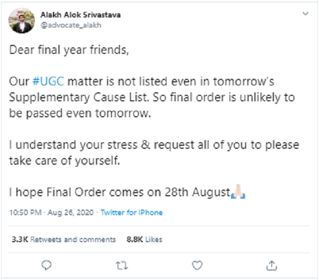Click the reply speech bubble icon

point(46,264)
